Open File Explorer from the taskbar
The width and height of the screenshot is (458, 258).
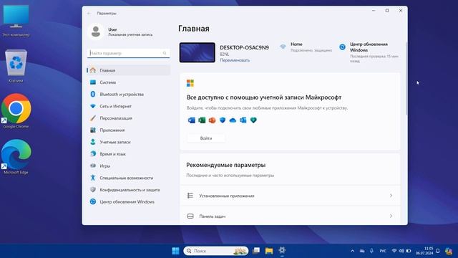pos(269,251)
